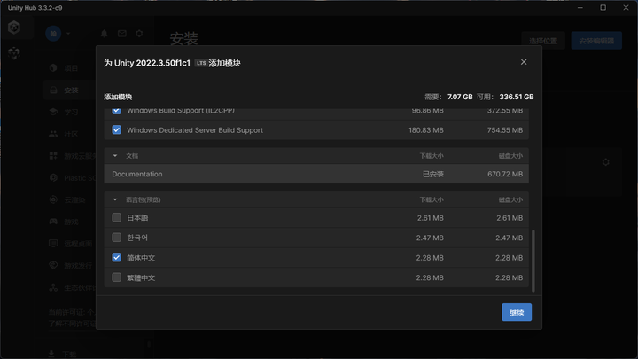Click the Unity Hub logo icon
The image size is (638, 359).
point(14,27)
